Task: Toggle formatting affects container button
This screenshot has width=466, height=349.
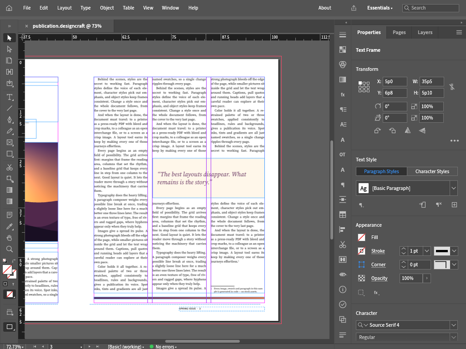Action: tap(5, 284)
